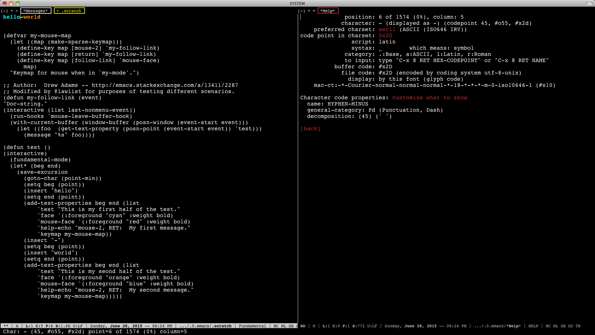Click the '(goto-char (point-min))' line
Screen dimensions: 595x335
point(63,178)
